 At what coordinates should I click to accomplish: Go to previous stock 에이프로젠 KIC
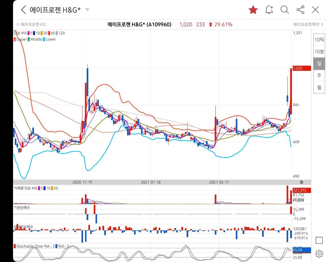(x=32, y=25)
